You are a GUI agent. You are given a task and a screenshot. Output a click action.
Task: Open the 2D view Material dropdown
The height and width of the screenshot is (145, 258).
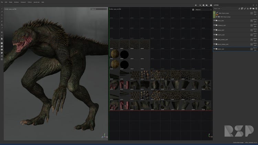coord(203,10)
